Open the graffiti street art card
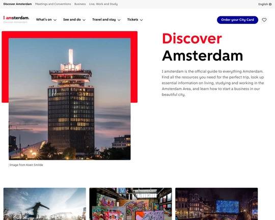The width and height of the screenshot is (275, 220). [x=131, y=204]
